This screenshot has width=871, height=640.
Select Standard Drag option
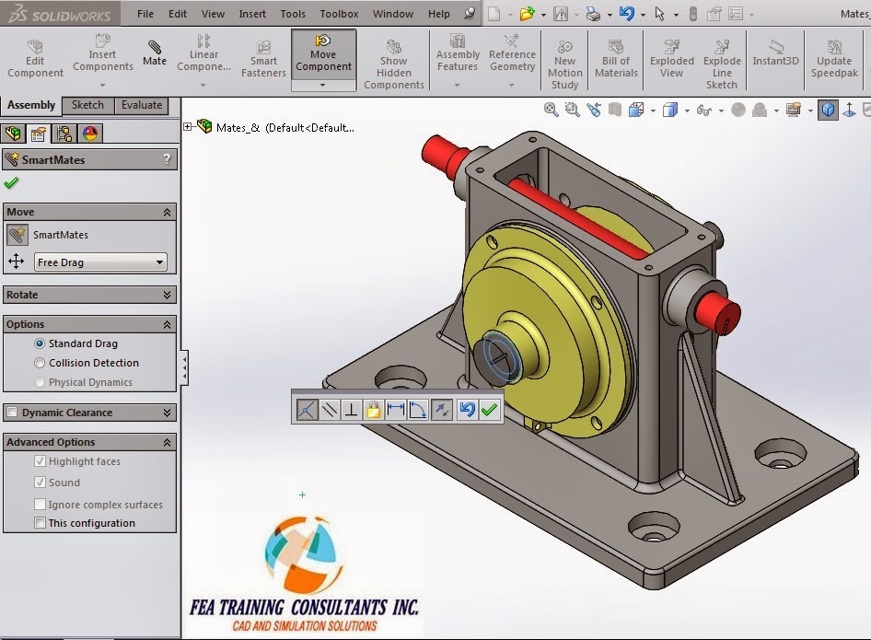click(x=40, y=343)
